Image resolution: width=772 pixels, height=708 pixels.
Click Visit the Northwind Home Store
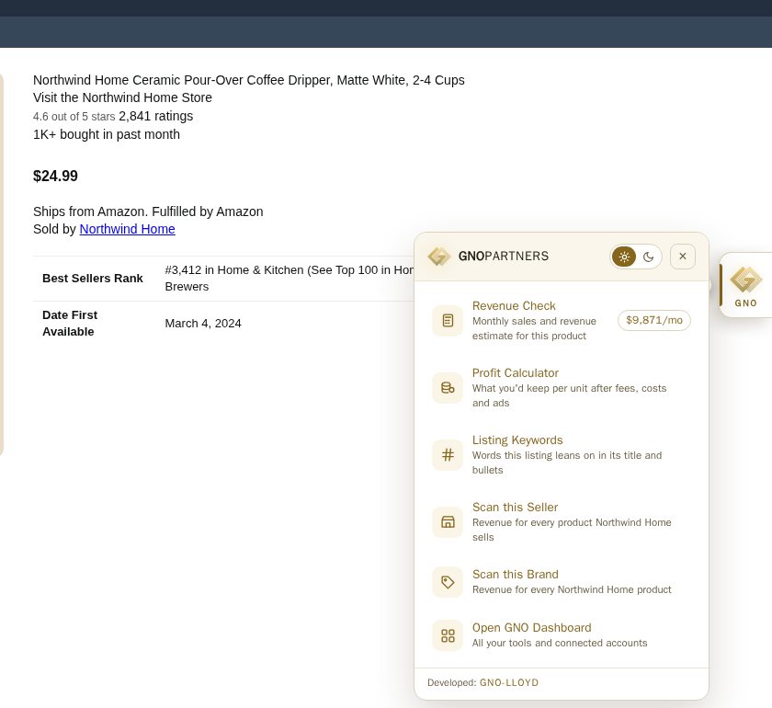tap(122, 97)
